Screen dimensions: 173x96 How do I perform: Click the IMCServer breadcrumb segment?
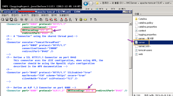[132, 3]
